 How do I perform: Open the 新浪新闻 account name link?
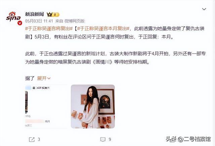click(35, 14)
